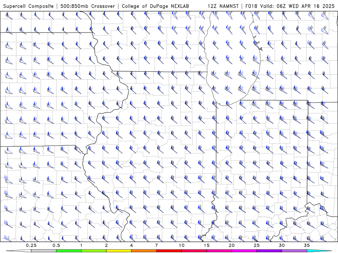Click the '35' color scale label
The height and width of the screenshot is (253, 338).
point(307,245)
